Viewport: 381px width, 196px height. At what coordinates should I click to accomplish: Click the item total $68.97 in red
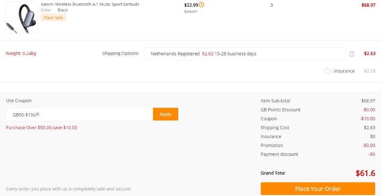368,5
